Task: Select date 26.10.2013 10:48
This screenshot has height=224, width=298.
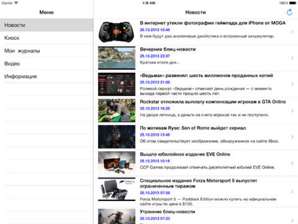Action: point(155,30)
